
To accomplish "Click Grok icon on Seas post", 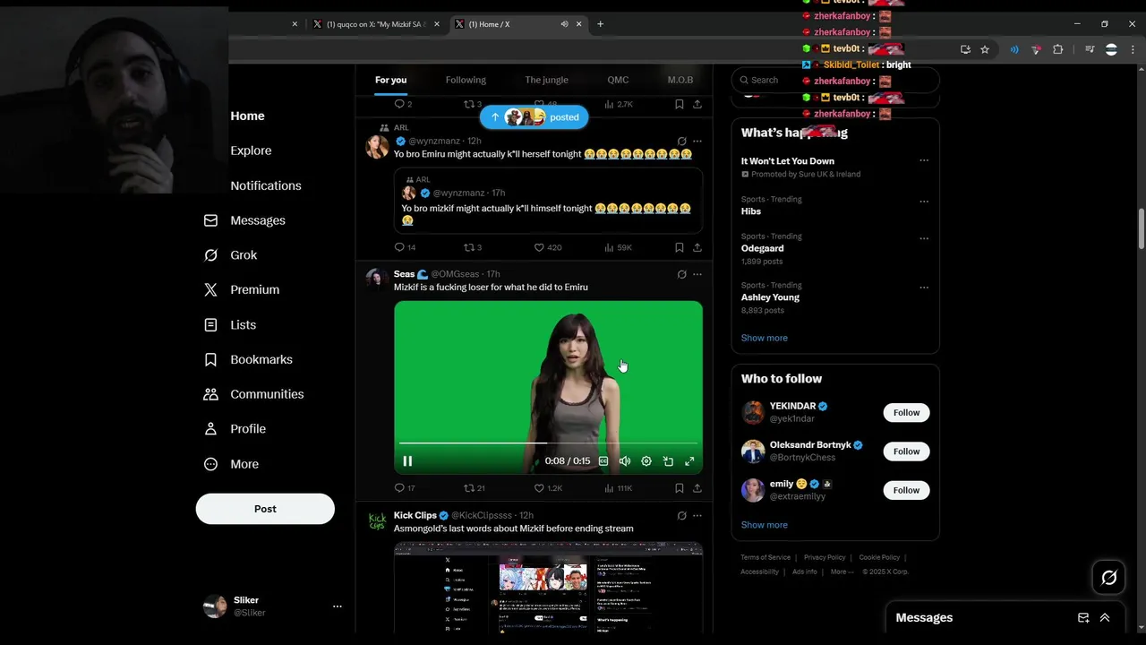I will click(x=681, y=274).
